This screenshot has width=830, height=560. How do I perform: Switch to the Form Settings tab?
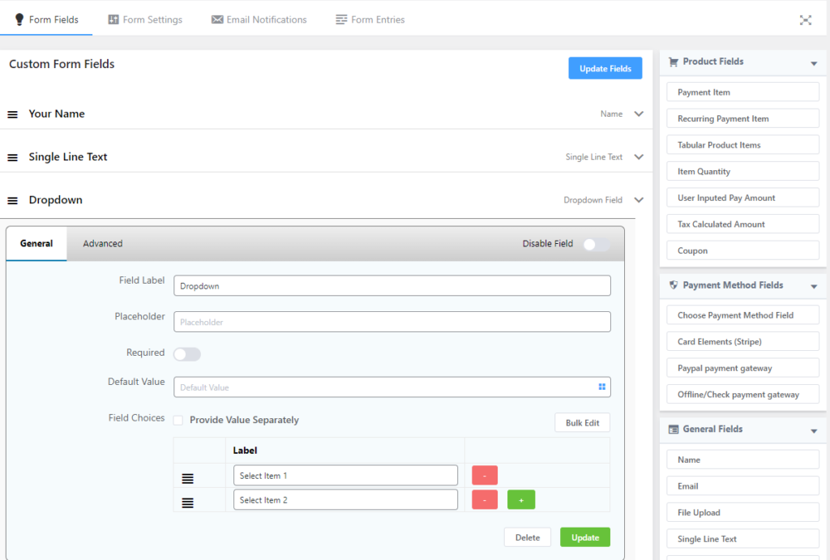tap(145, 19)
